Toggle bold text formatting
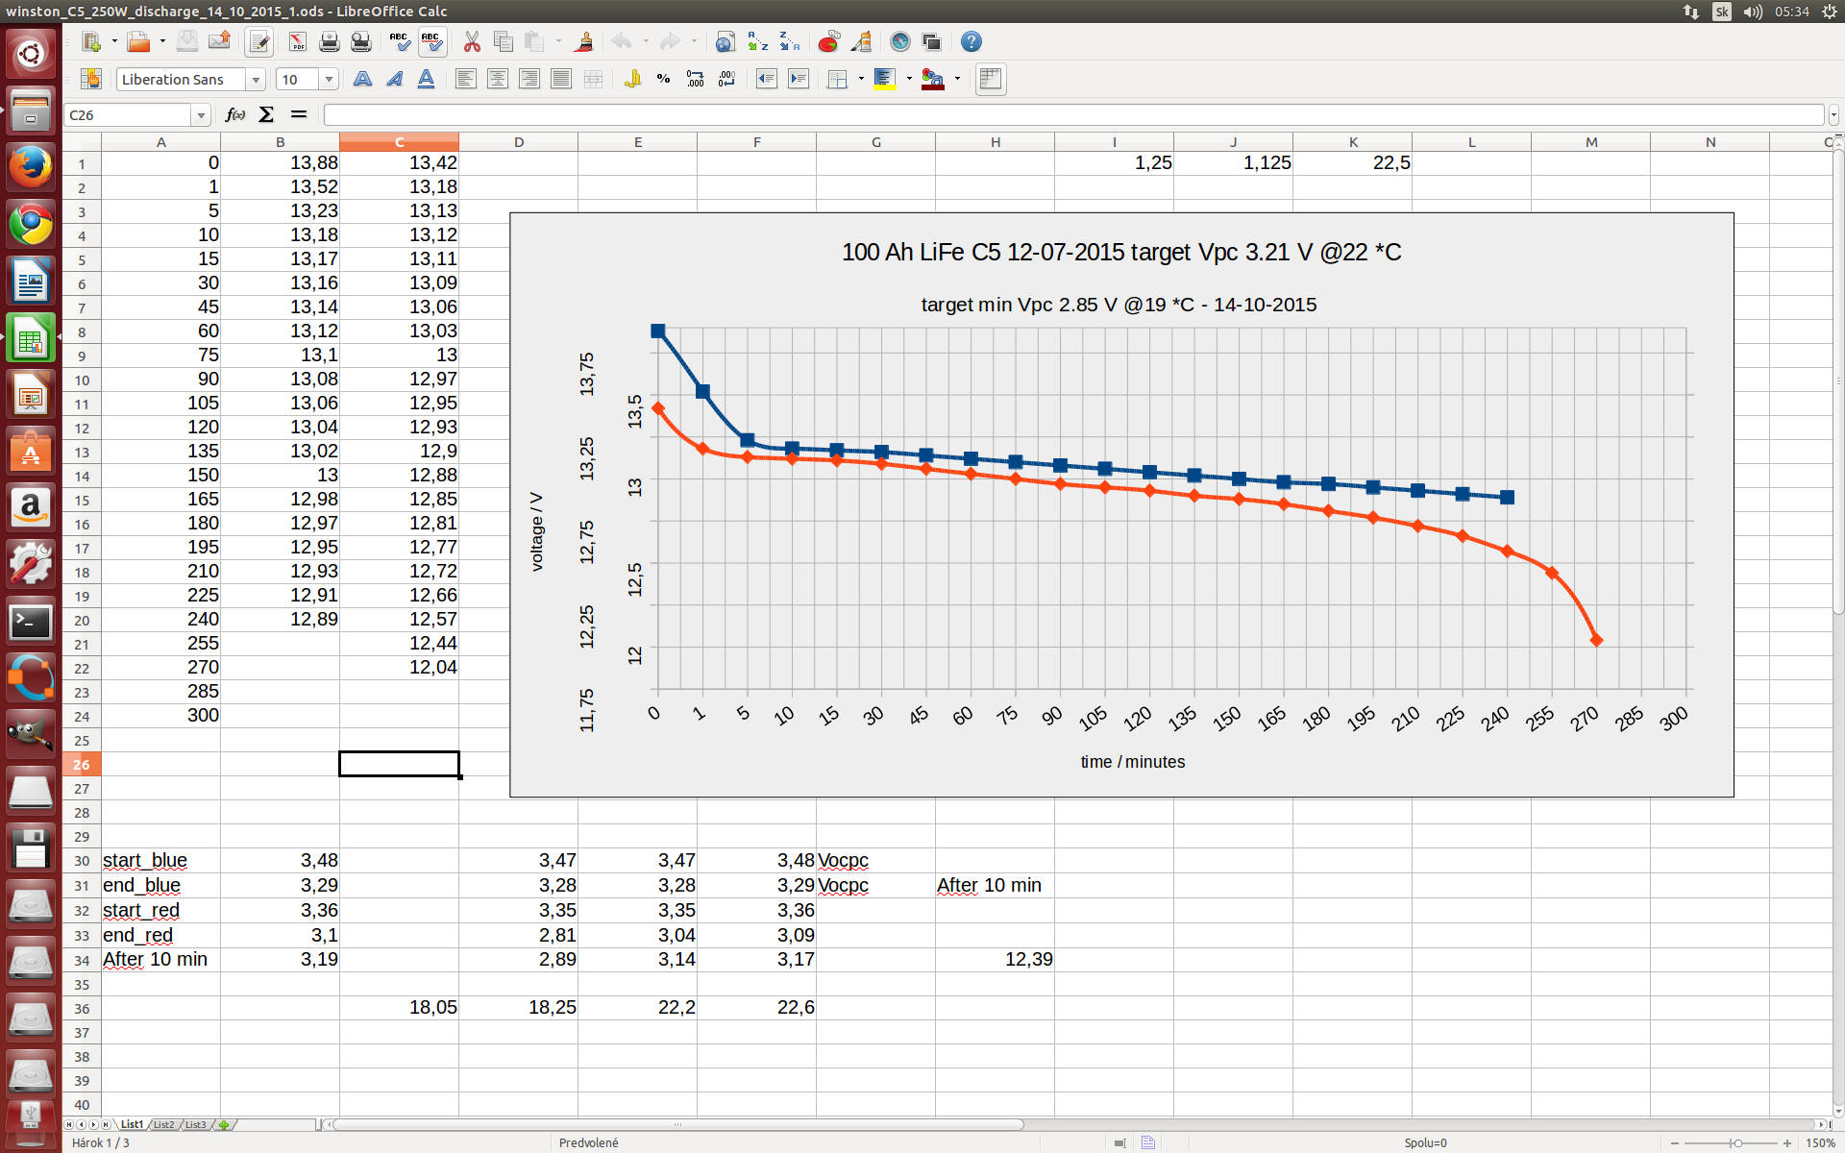This screenshot has width=1845, height=1153. tap(362, 80)
